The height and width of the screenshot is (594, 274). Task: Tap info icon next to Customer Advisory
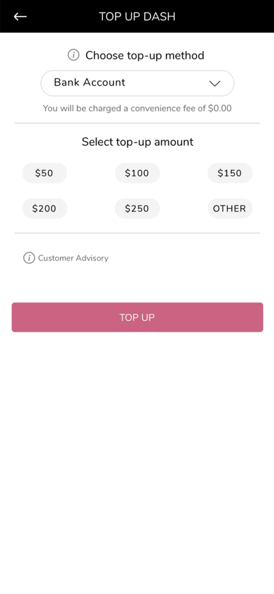pos(29,258)
